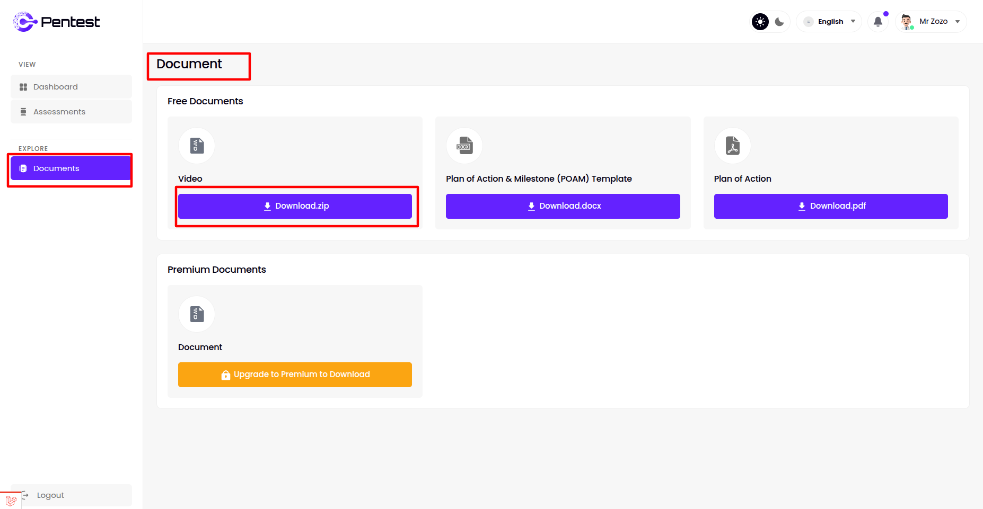Click the Plan of Action PDF icon
Image resolution: width=983 pixels, height=509 pixels.
(733, 146)
